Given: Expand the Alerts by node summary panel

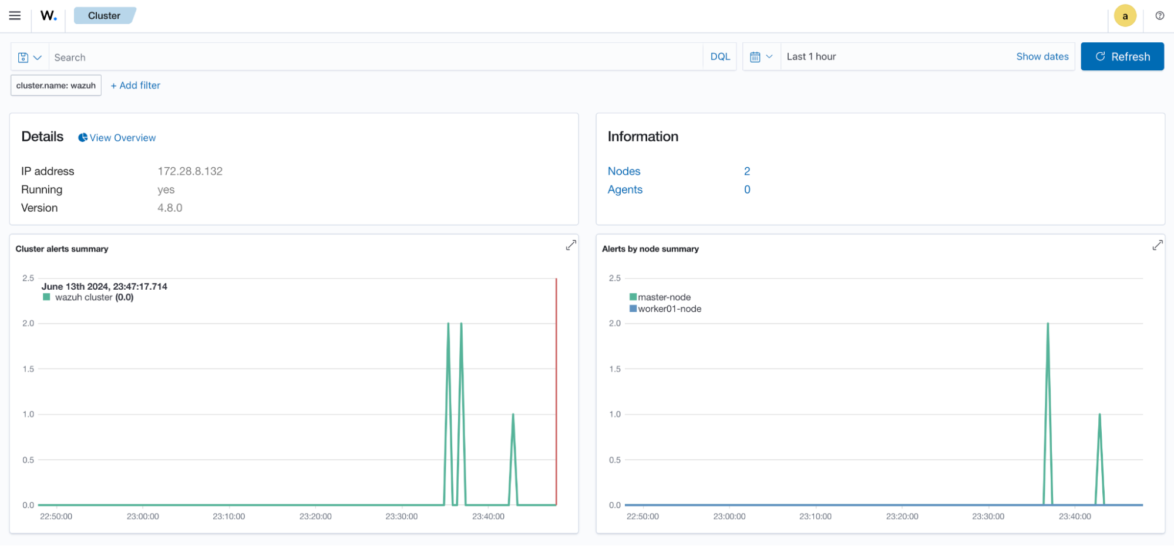Looking at the screenshot, I should coord(1156,245).
